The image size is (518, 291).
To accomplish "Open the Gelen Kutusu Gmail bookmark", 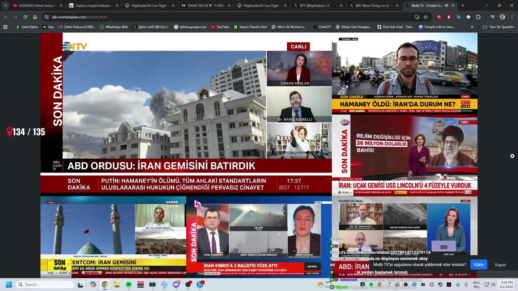I will pos(77,27).
